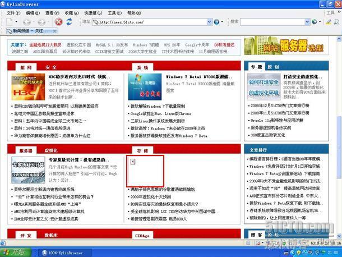Expand the search box dropdown arrow
Viewport: 342px width, 257px height.
[x=307, y=22]
